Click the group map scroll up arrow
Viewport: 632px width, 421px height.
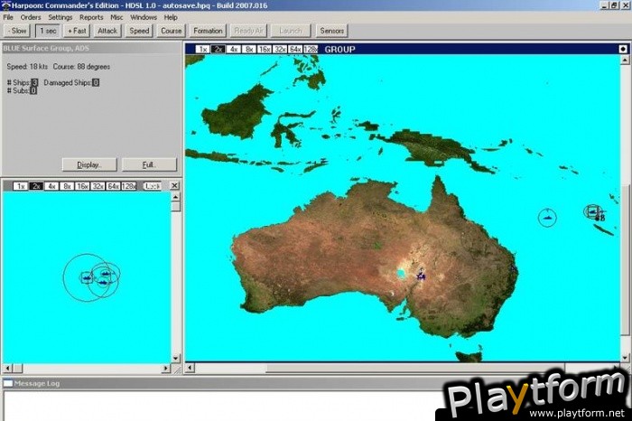click(625, 60)
